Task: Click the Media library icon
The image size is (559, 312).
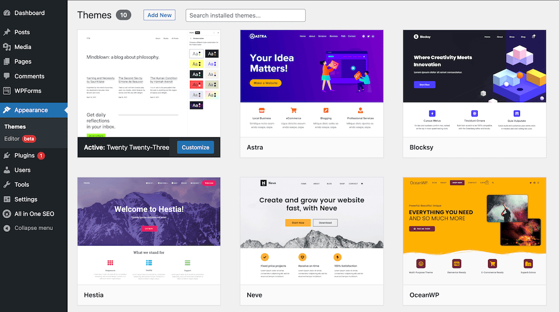Action: [x=7, y=47]
